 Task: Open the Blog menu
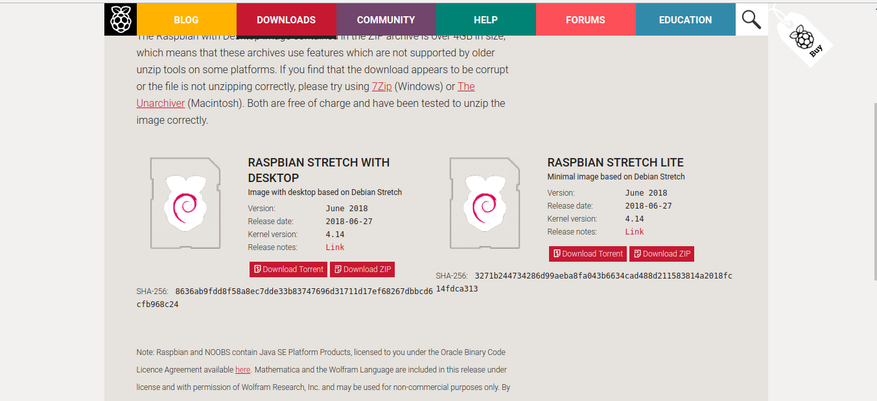[187, 19]
